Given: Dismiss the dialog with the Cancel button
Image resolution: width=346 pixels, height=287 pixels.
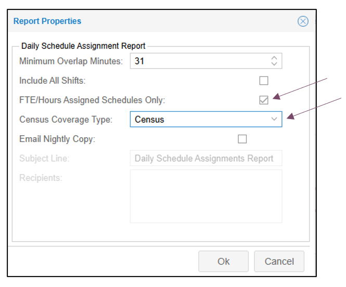Looking at the screenshot, I should tap(279, 261).
